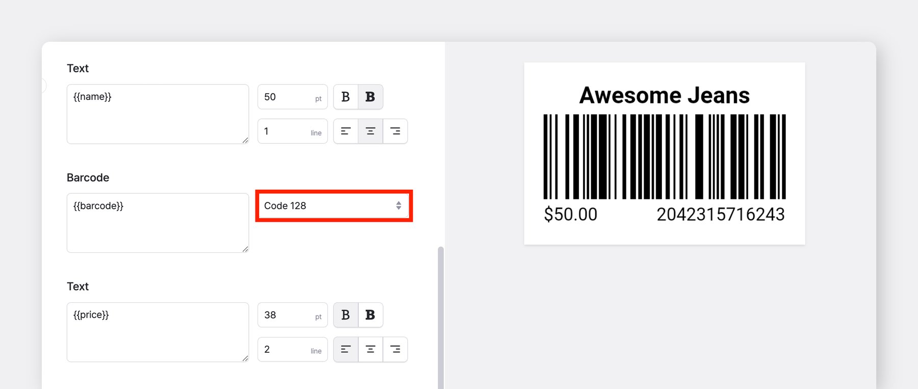Right-align the price text
This screenshot has width=918, height=389.
(395, 350)
